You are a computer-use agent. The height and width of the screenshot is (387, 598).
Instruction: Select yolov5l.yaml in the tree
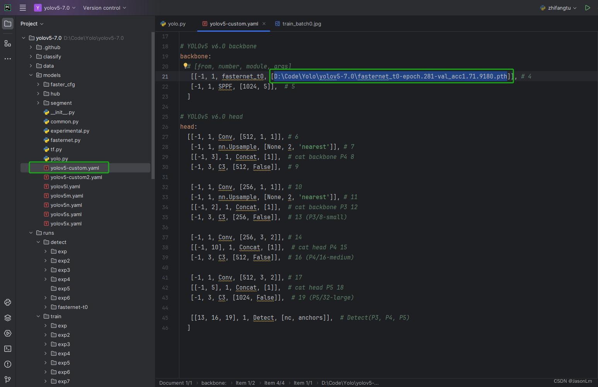coord(65,186)
